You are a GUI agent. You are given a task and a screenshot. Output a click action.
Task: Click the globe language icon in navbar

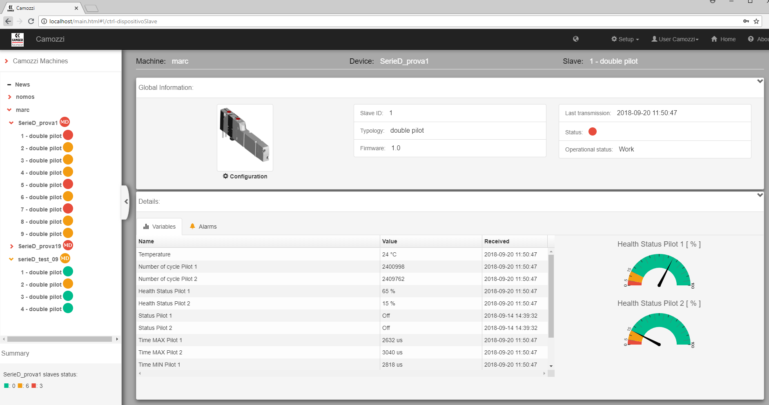576,39
